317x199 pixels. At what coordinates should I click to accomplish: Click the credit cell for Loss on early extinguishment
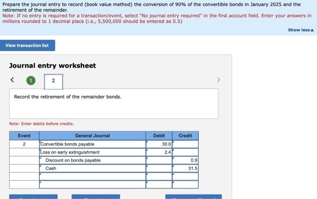tap(185, 152)
